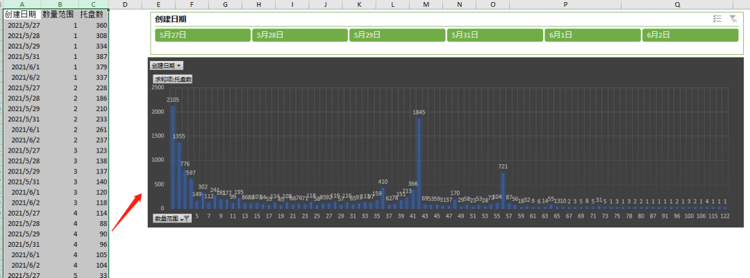Image resolution: width=750 pixels, height=278 pixels.
Task: Click the 410 data label in the chart
Action: (383, 182)
